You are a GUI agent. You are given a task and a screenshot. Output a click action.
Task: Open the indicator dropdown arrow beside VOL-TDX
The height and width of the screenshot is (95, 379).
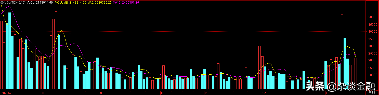[x=2, y=2]
